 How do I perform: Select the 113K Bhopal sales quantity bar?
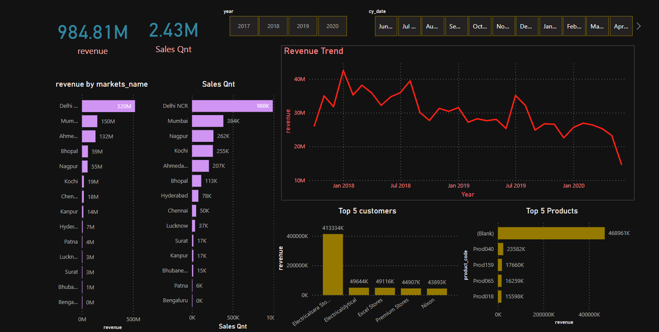point(197,181)
